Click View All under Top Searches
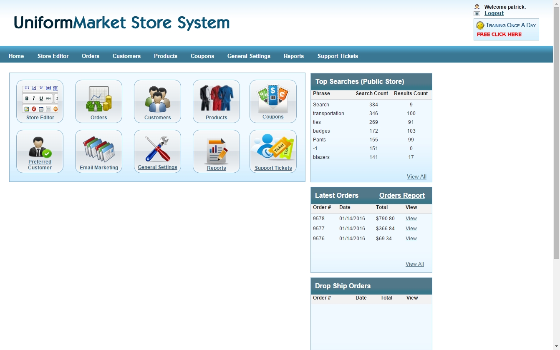The image size is (560, 350). [416, 176]
